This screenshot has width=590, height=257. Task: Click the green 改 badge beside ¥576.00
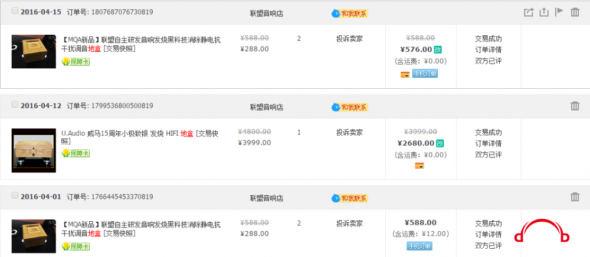(438, 49)
